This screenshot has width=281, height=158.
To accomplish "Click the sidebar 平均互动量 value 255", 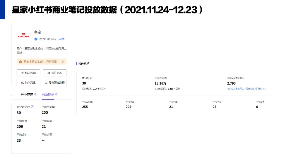I will click(x=45, y=113).
